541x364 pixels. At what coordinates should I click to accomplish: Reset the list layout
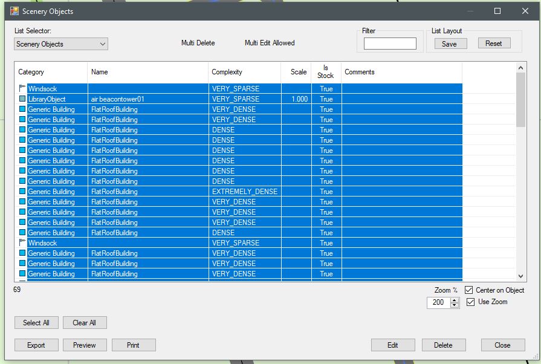(x=494, y=44)
